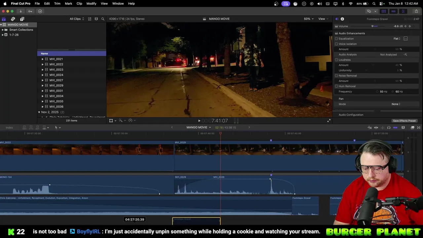Image resolution: width=423 pixels, height=238 pixels.
Task: Enable the Loudness checkbox
Action: (336, 60)
